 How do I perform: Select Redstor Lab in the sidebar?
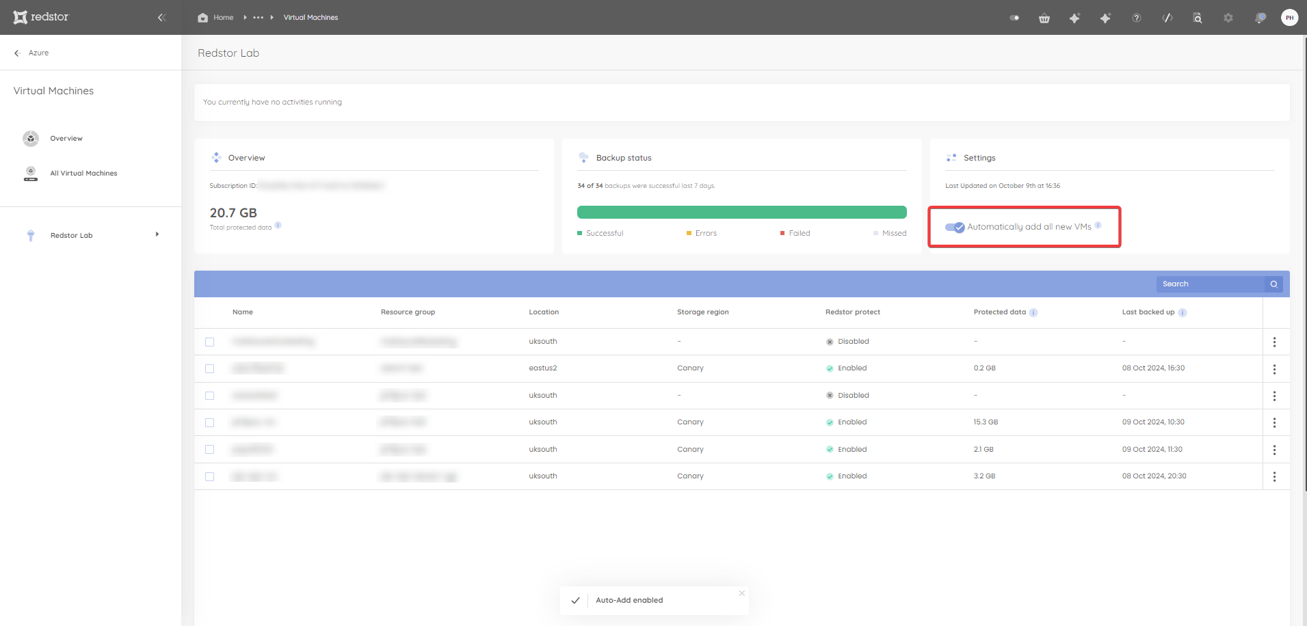pos(71,236)
